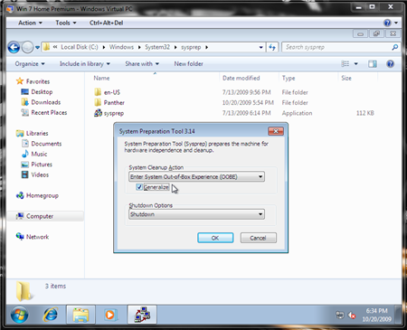The height and width of the screenshot is (330, 407).
Task: Click restore button of inner Explorer window
Action: pyautogui.click(x=376, y=33)
